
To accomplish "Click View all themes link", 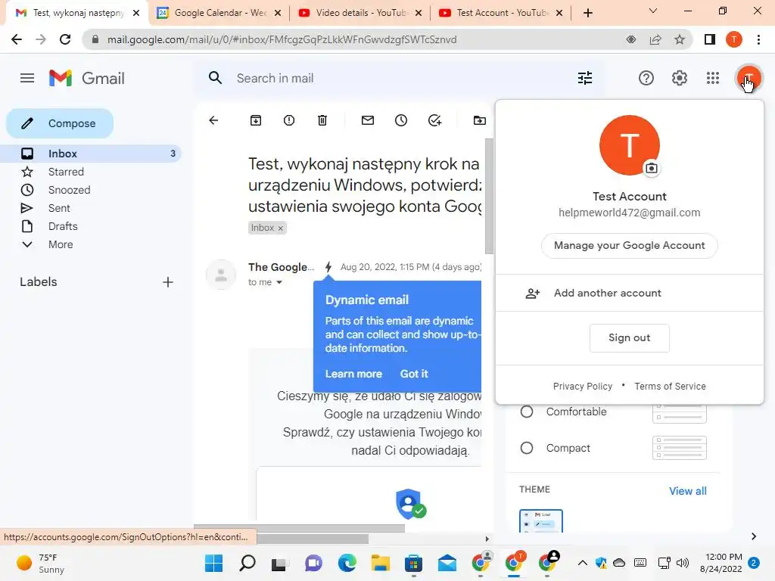I will [x=687, y=491].
